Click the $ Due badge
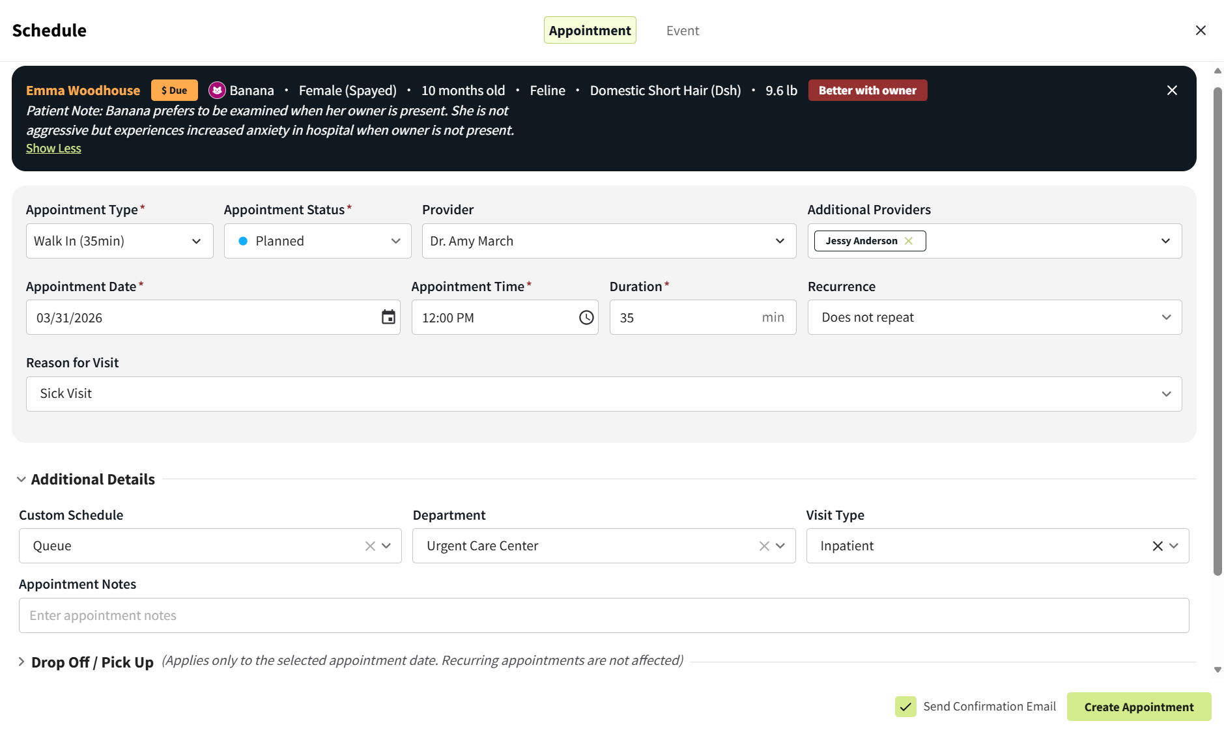The image size is (1224, 732). pyautogui.click(x=175, y=91)
